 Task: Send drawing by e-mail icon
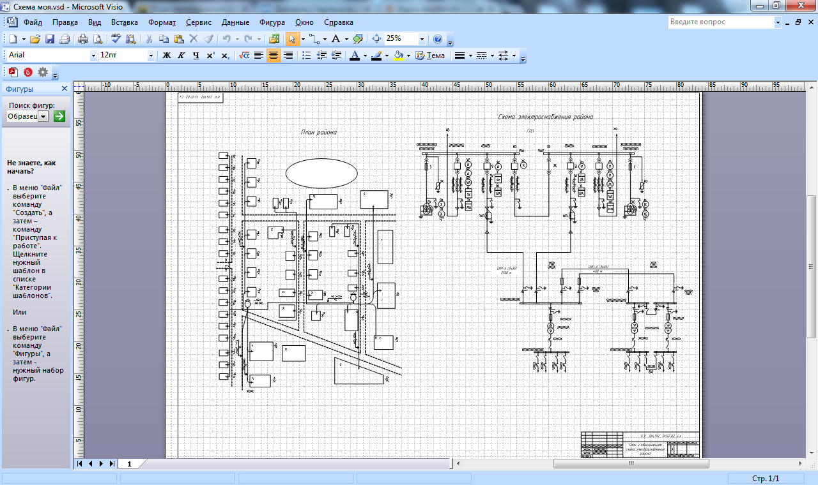point(64,39)
